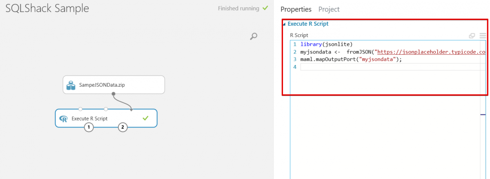The width and height of the screenshot is (490, 179).
Task: Select output port 1 of Execute R Script
Action: coord(89,128)
